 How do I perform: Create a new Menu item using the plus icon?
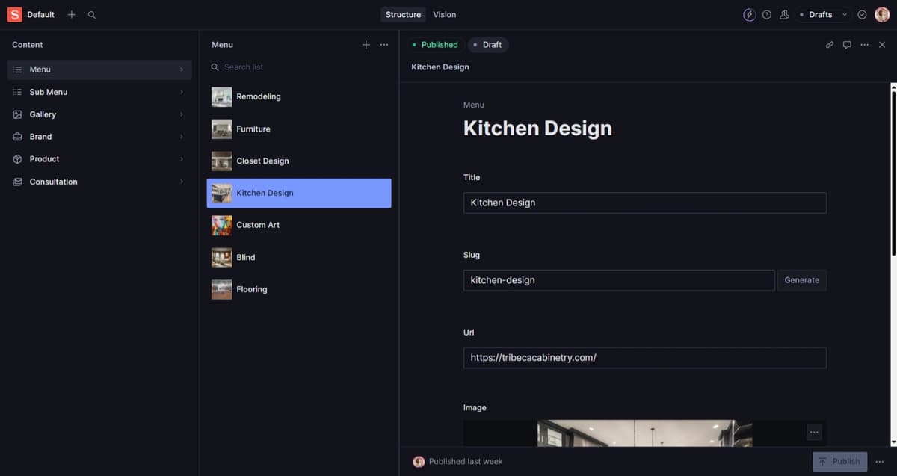(366, 44)
